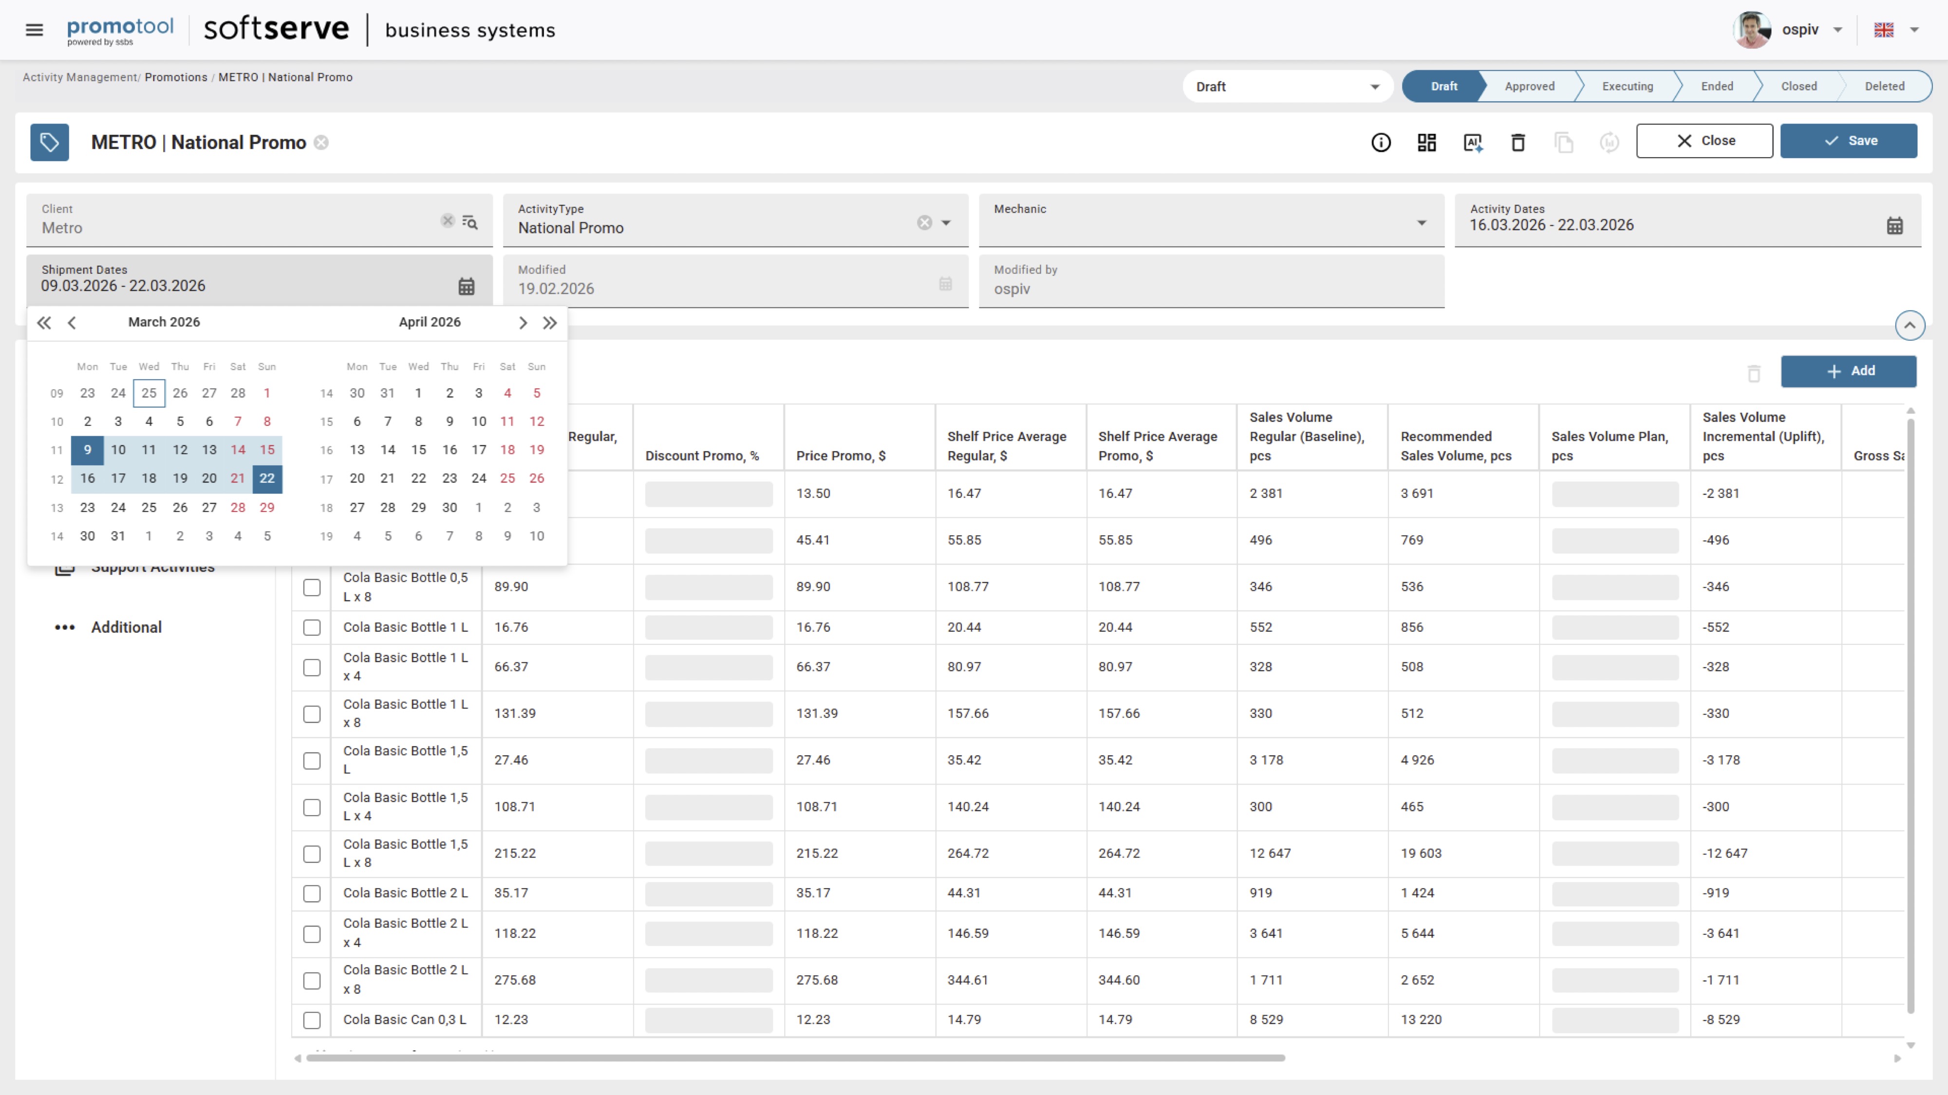Select the Cola Basic Can 0,3 L checkbox
This screenshot has width=1948, height=1095.
312,1020
